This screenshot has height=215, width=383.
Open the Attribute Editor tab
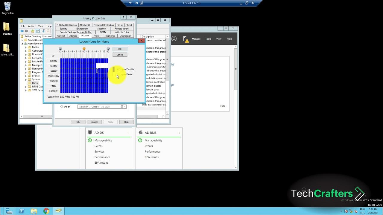[x=122, y=32]
